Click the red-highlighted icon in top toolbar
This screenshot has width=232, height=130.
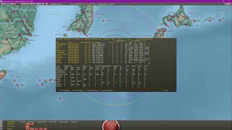coord(14,4)
